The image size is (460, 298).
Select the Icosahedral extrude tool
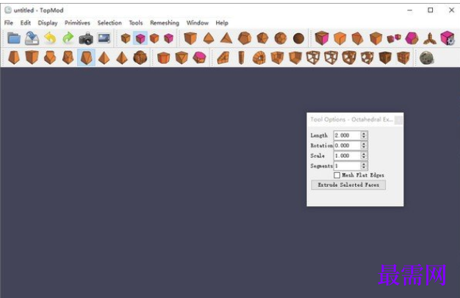[x=68, y=57]
